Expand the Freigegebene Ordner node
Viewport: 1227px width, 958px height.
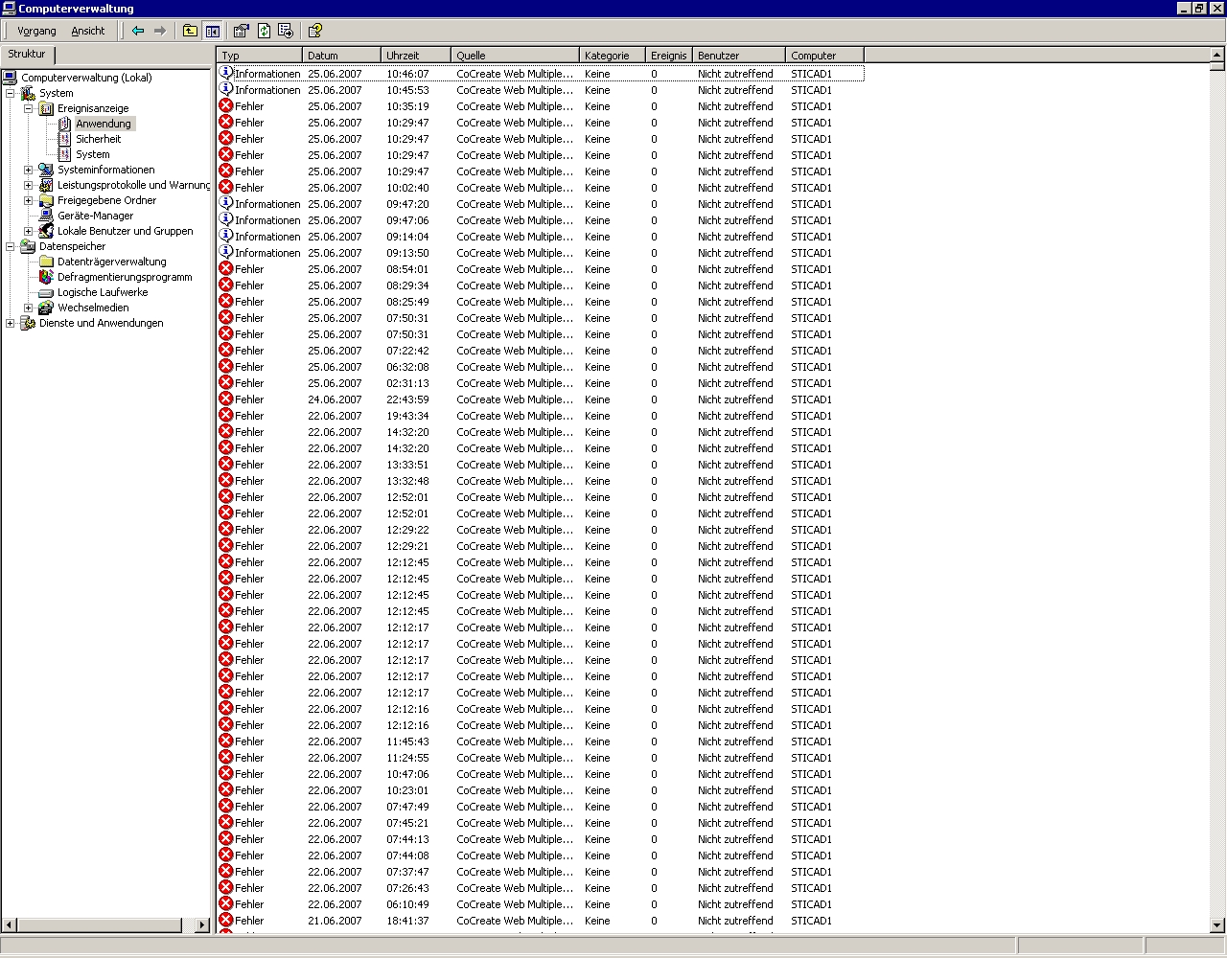tap(29, 200)
